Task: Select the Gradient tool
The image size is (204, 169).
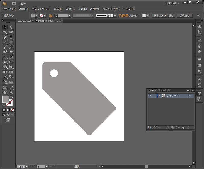Action: click(11, 72)
